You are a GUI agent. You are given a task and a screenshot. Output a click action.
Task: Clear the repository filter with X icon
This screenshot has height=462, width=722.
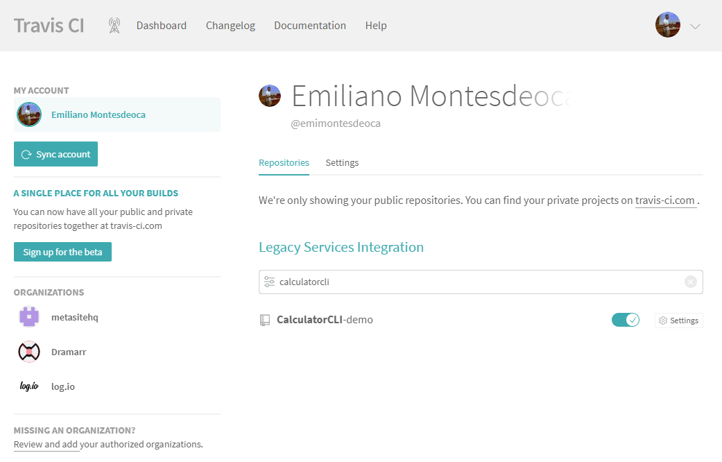tap(690, 282)
